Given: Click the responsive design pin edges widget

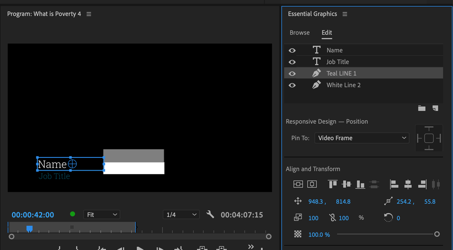Looking at the screenshot, I should point(429,138).
